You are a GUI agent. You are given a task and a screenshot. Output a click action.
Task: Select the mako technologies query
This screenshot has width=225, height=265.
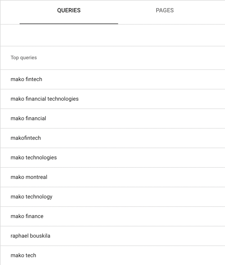click(34, 158)
